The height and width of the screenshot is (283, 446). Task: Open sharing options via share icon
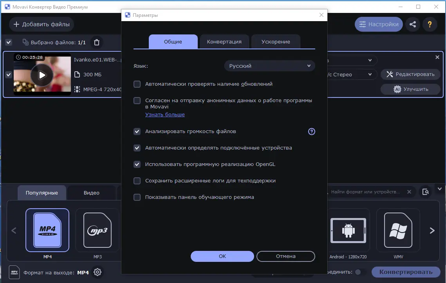click(412, 24)
